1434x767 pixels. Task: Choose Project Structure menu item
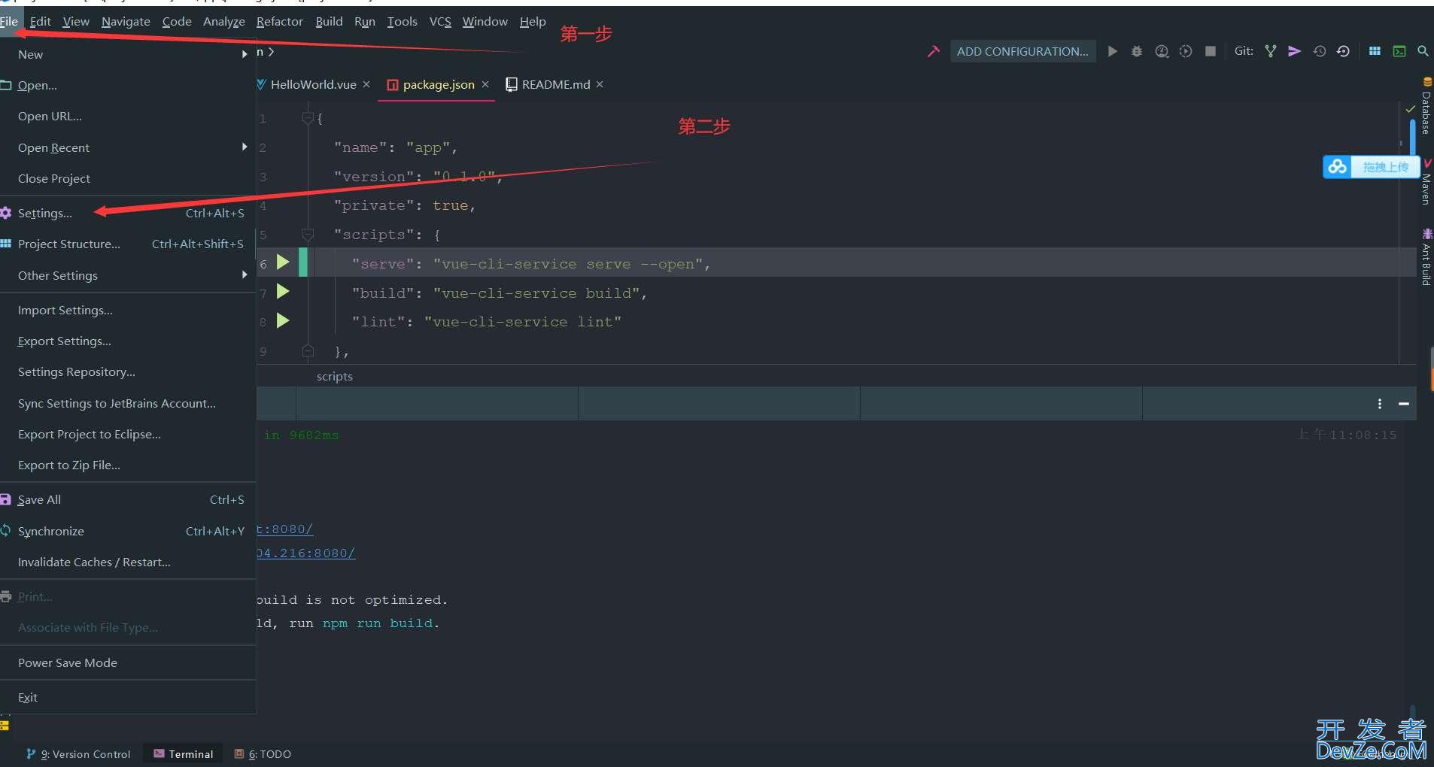tap(128, 244)
